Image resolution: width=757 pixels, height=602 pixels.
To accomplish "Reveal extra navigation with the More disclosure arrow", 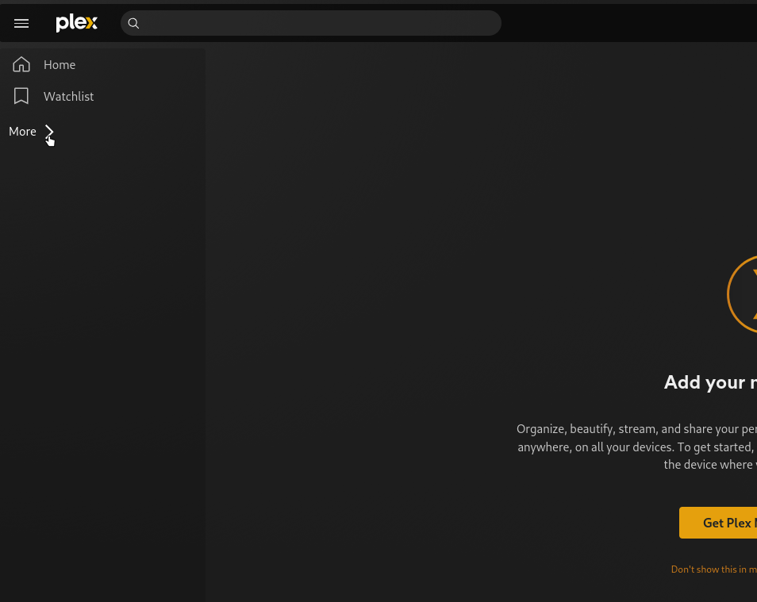I will tap(49, 131).
